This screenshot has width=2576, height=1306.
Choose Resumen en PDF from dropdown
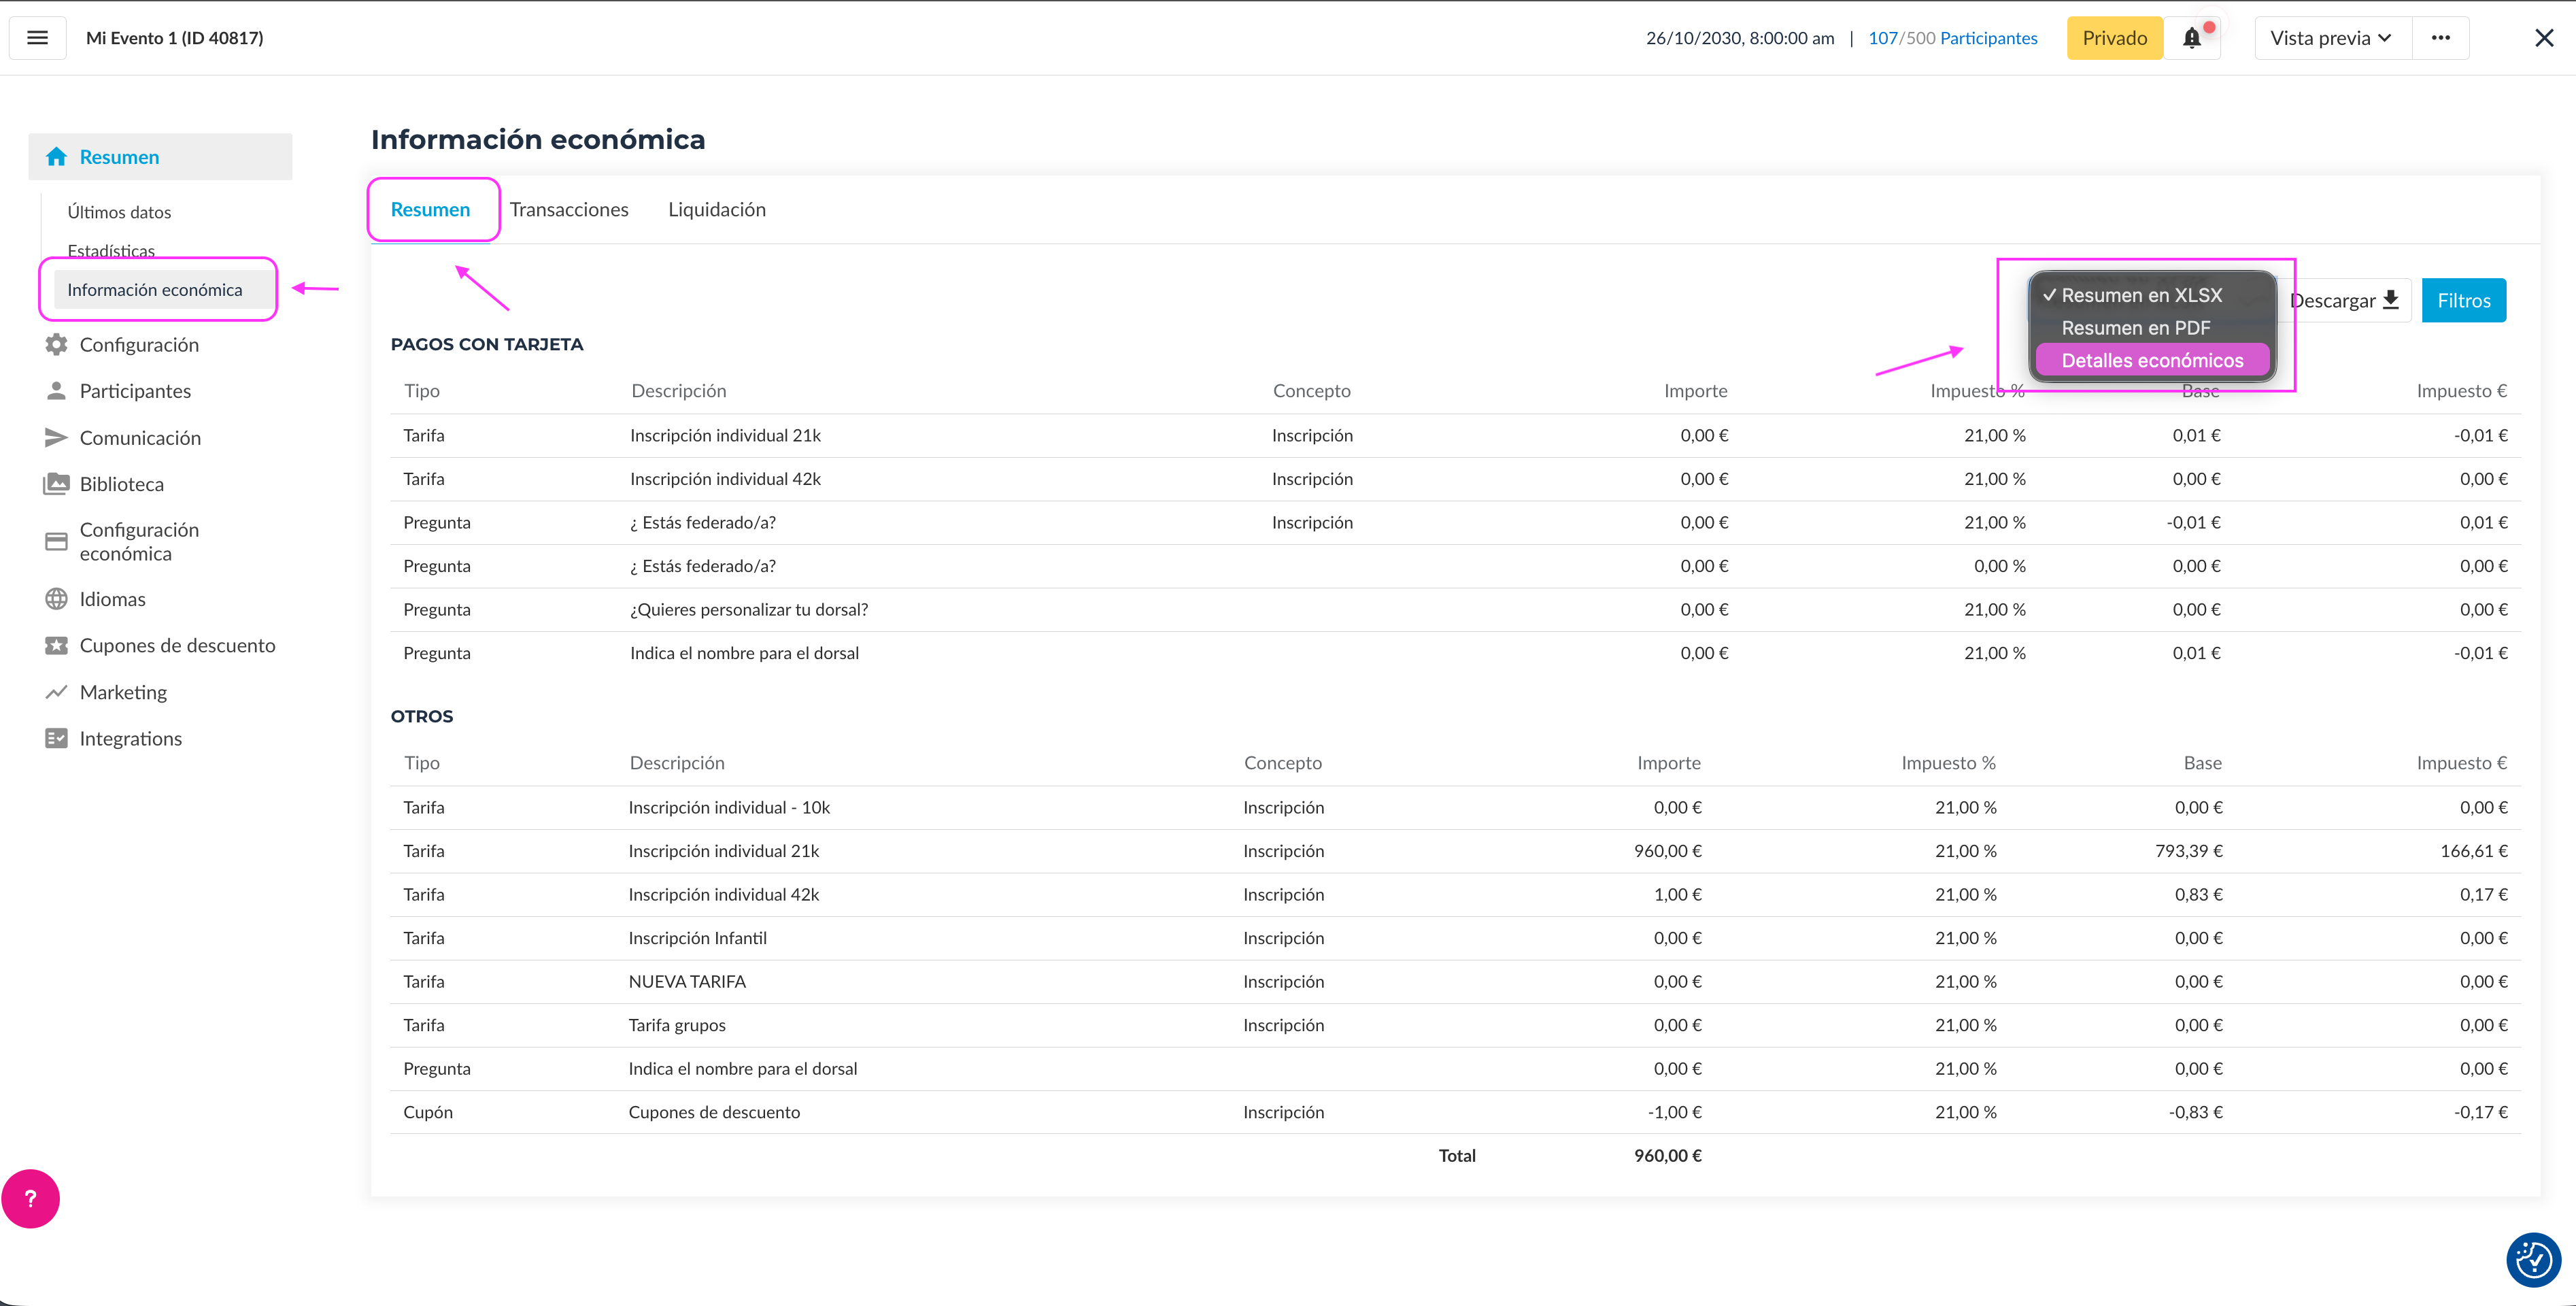click(x=2135, y=328)
